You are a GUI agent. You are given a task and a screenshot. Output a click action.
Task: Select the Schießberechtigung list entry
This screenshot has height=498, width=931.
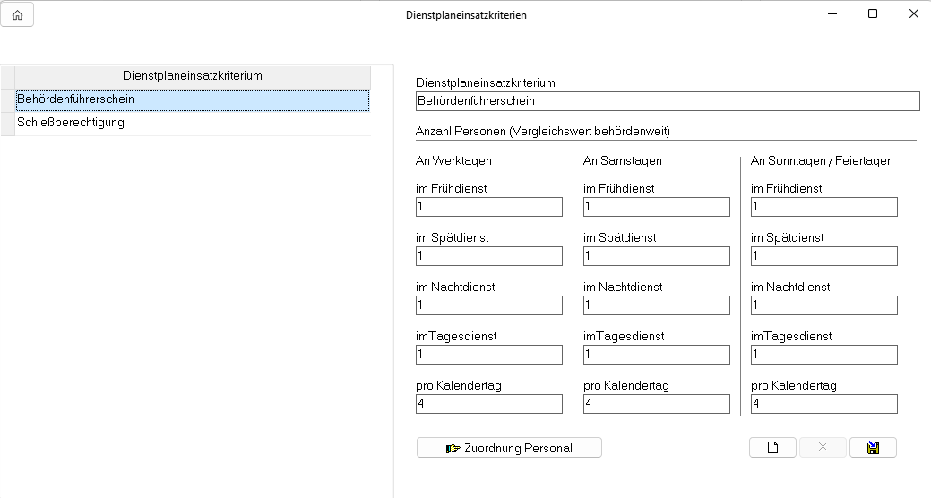(192, 123)
